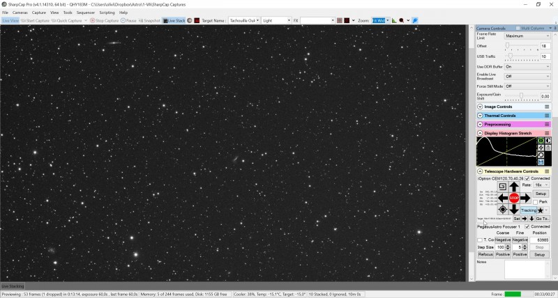Open the FX effect dropdown

click(x=317, y=21)
